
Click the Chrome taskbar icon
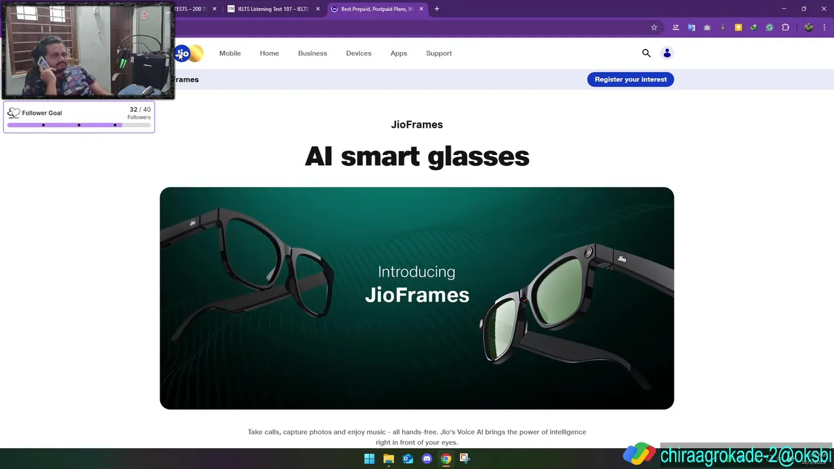coord(446,459)
